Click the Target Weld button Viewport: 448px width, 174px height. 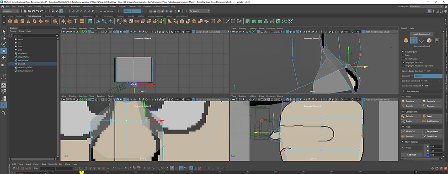(432, 131)
